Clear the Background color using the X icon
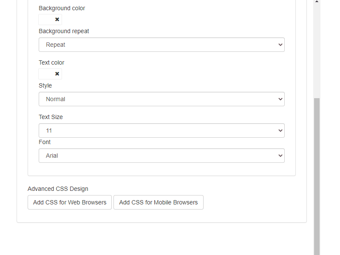 (57, 20)
